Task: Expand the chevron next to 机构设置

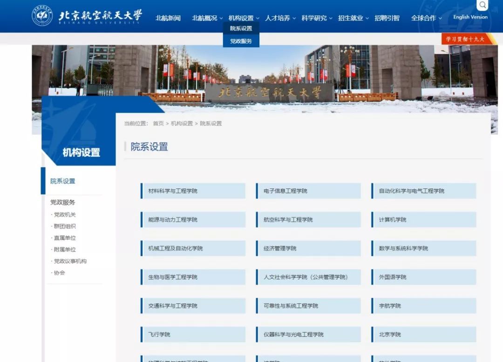Action: (x=258, y=18)
